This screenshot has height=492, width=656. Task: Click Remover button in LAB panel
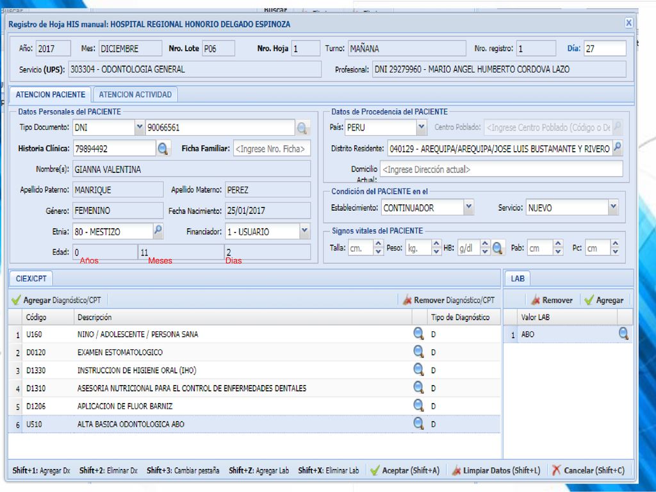click(x=552, y=300)
